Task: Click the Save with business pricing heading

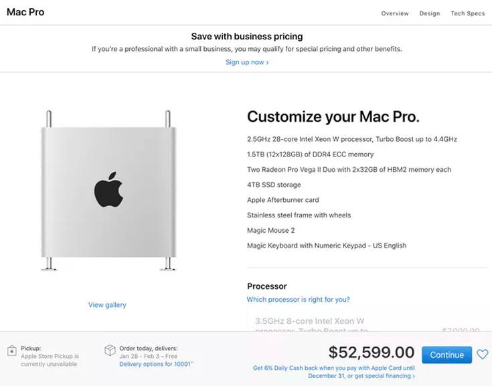Action: pos(246,37)
